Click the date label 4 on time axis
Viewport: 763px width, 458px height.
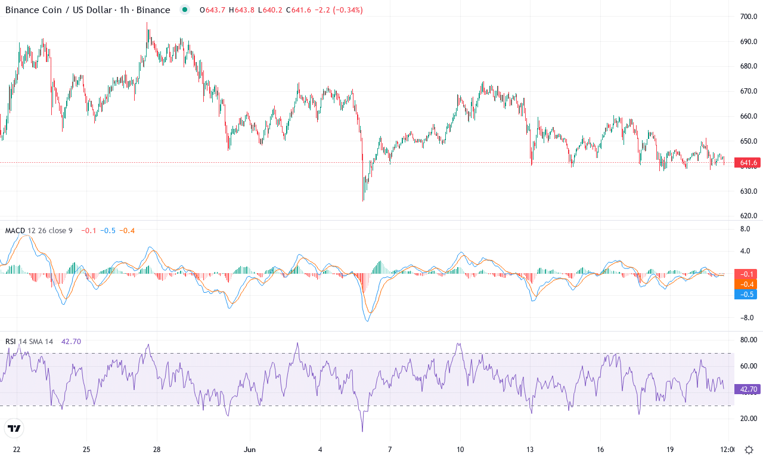(x=320, y=449)
